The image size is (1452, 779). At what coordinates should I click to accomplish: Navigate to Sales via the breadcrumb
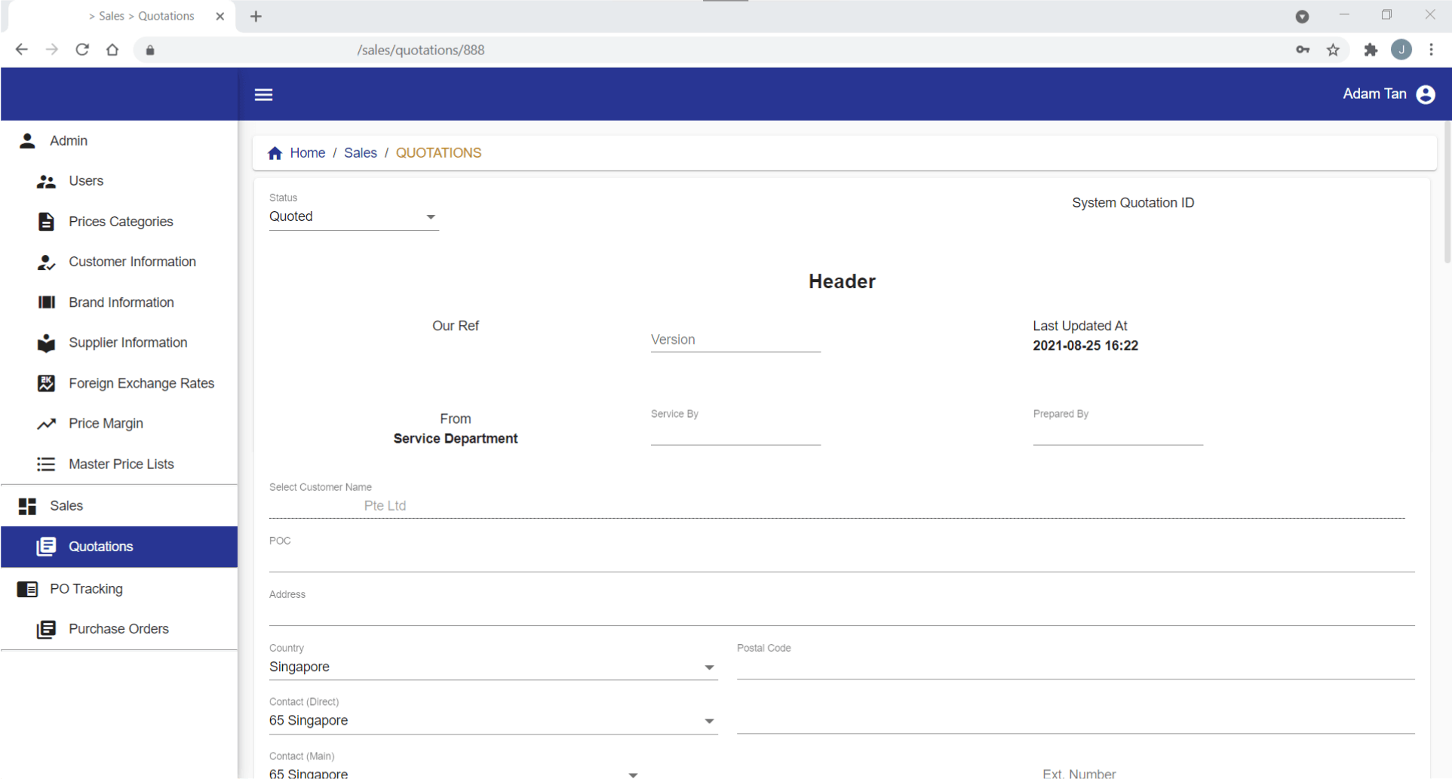click(x=361, y=152)
